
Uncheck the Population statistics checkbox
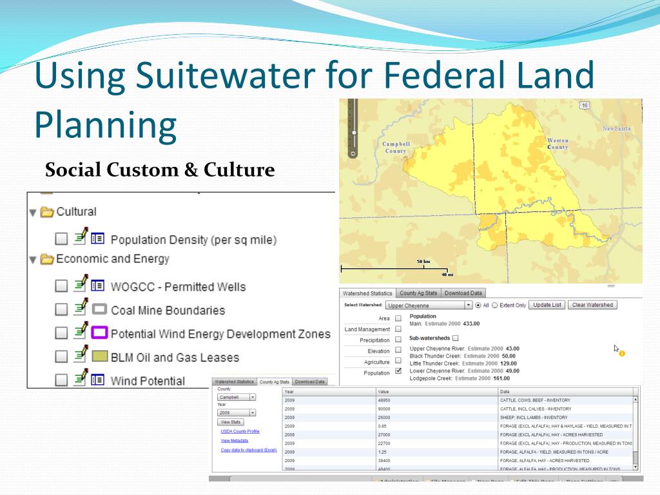[x=398, y=371]
